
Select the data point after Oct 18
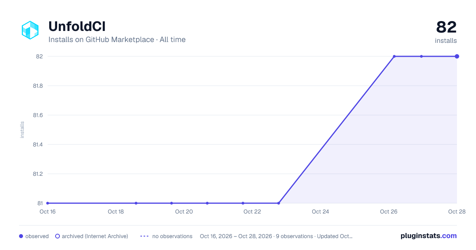tap(136, 203)
